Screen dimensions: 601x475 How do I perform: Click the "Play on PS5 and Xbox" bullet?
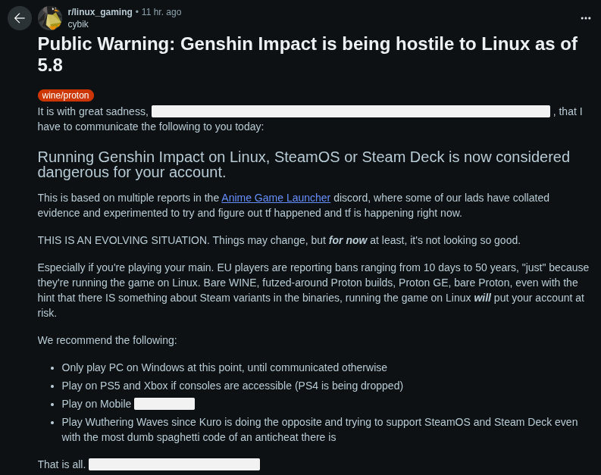pos(232,386)
